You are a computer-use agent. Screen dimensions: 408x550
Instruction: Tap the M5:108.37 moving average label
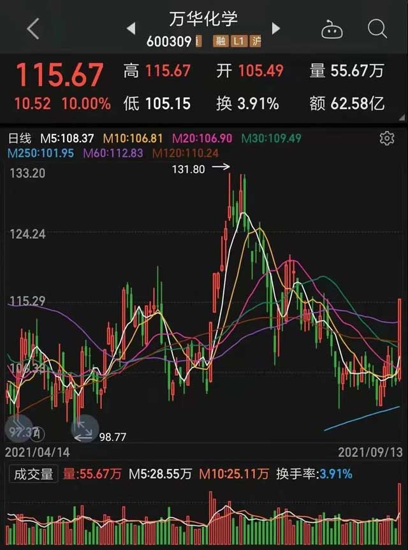point(67,138)
